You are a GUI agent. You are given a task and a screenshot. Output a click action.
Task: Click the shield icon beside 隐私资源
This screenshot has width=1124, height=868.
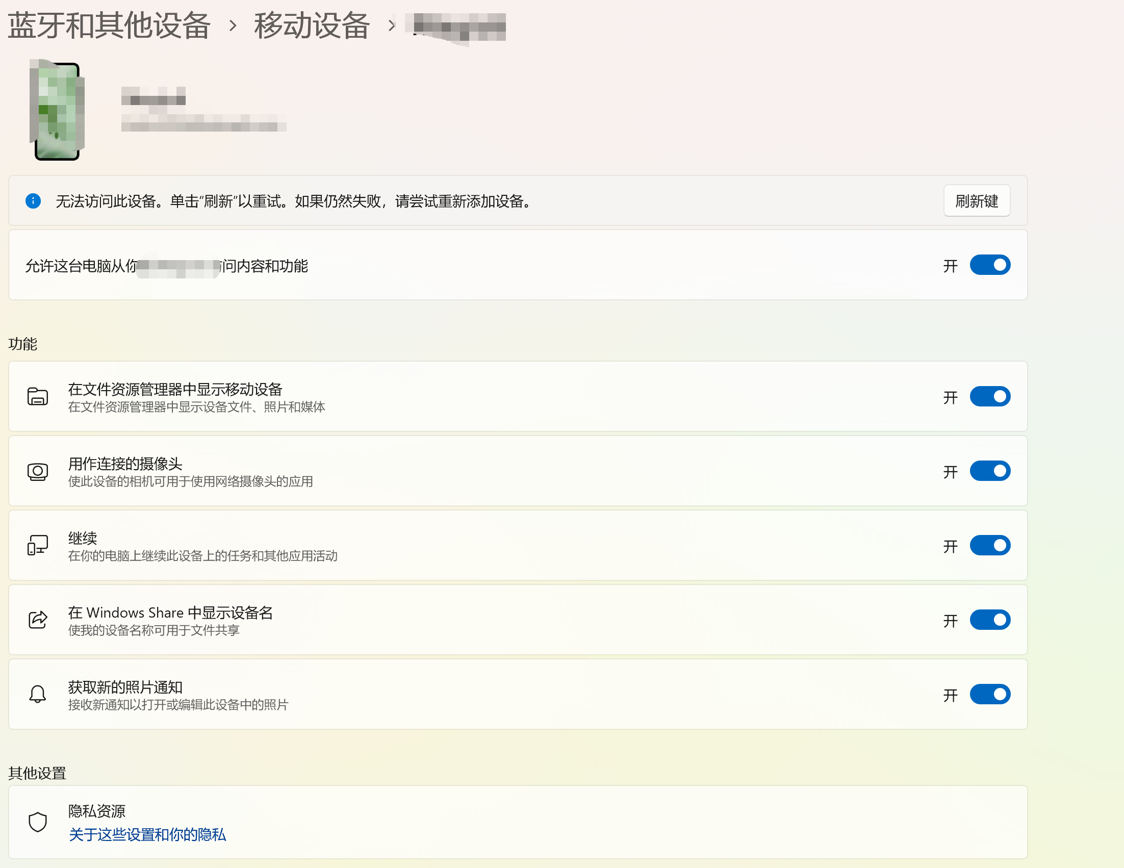(x=38, y=822)
